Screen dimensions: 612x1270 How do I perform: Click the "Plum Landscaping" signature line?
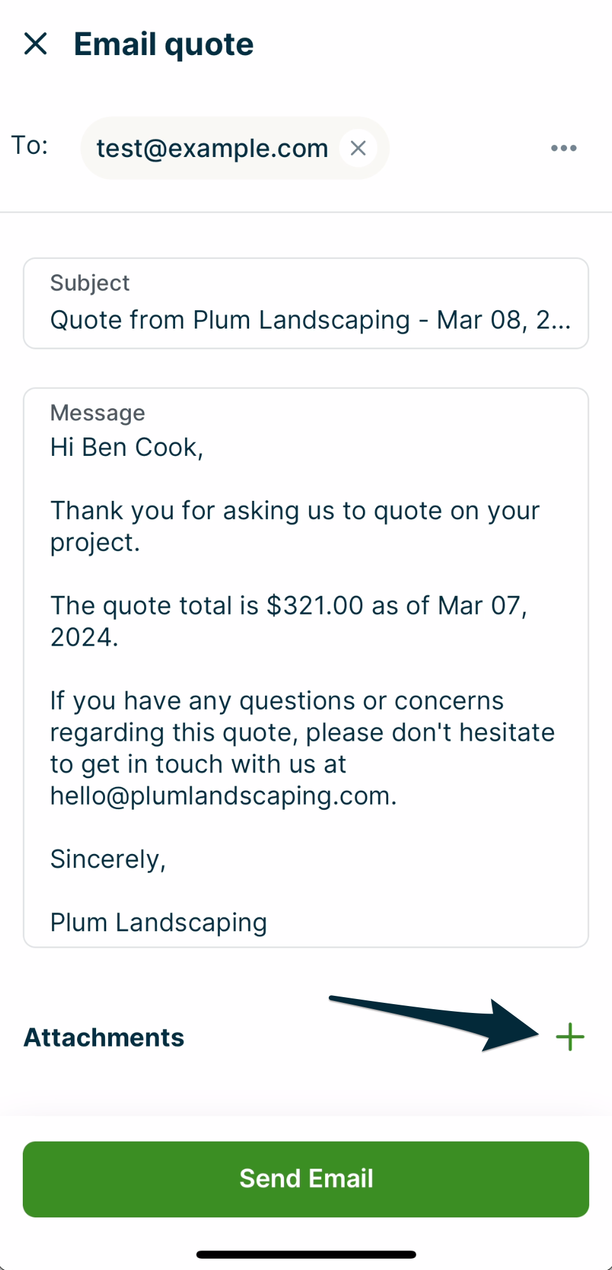[x=159, y=922]
